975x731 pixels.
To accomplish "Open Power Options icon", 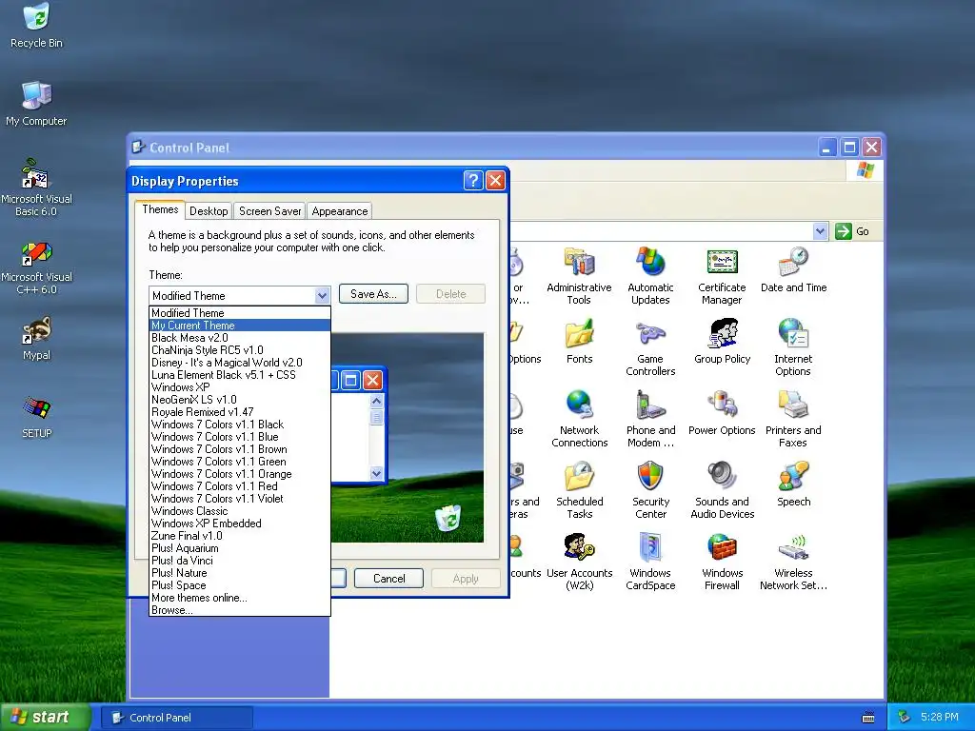I will pos(722,413).
